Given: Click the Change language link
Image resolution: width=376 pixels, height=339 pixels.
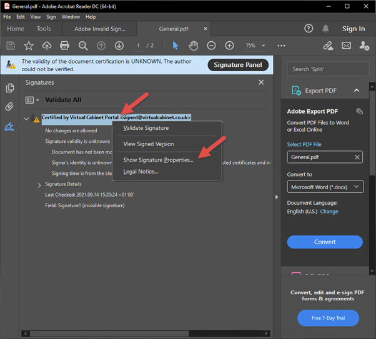Looking at the screenshot, I should click(329, 212).
